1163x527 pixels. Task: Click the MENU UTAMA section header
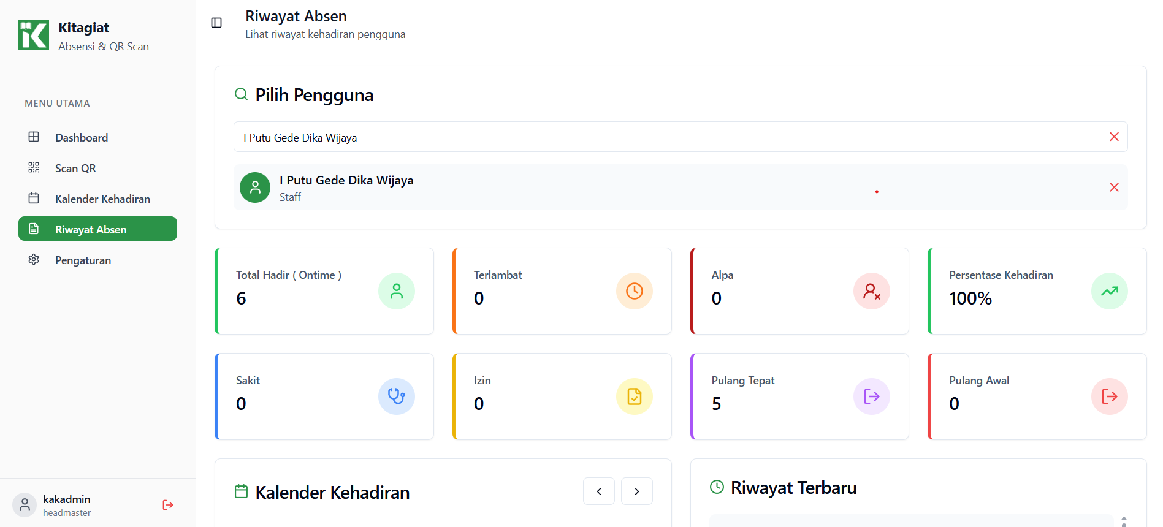click(57, 104)
